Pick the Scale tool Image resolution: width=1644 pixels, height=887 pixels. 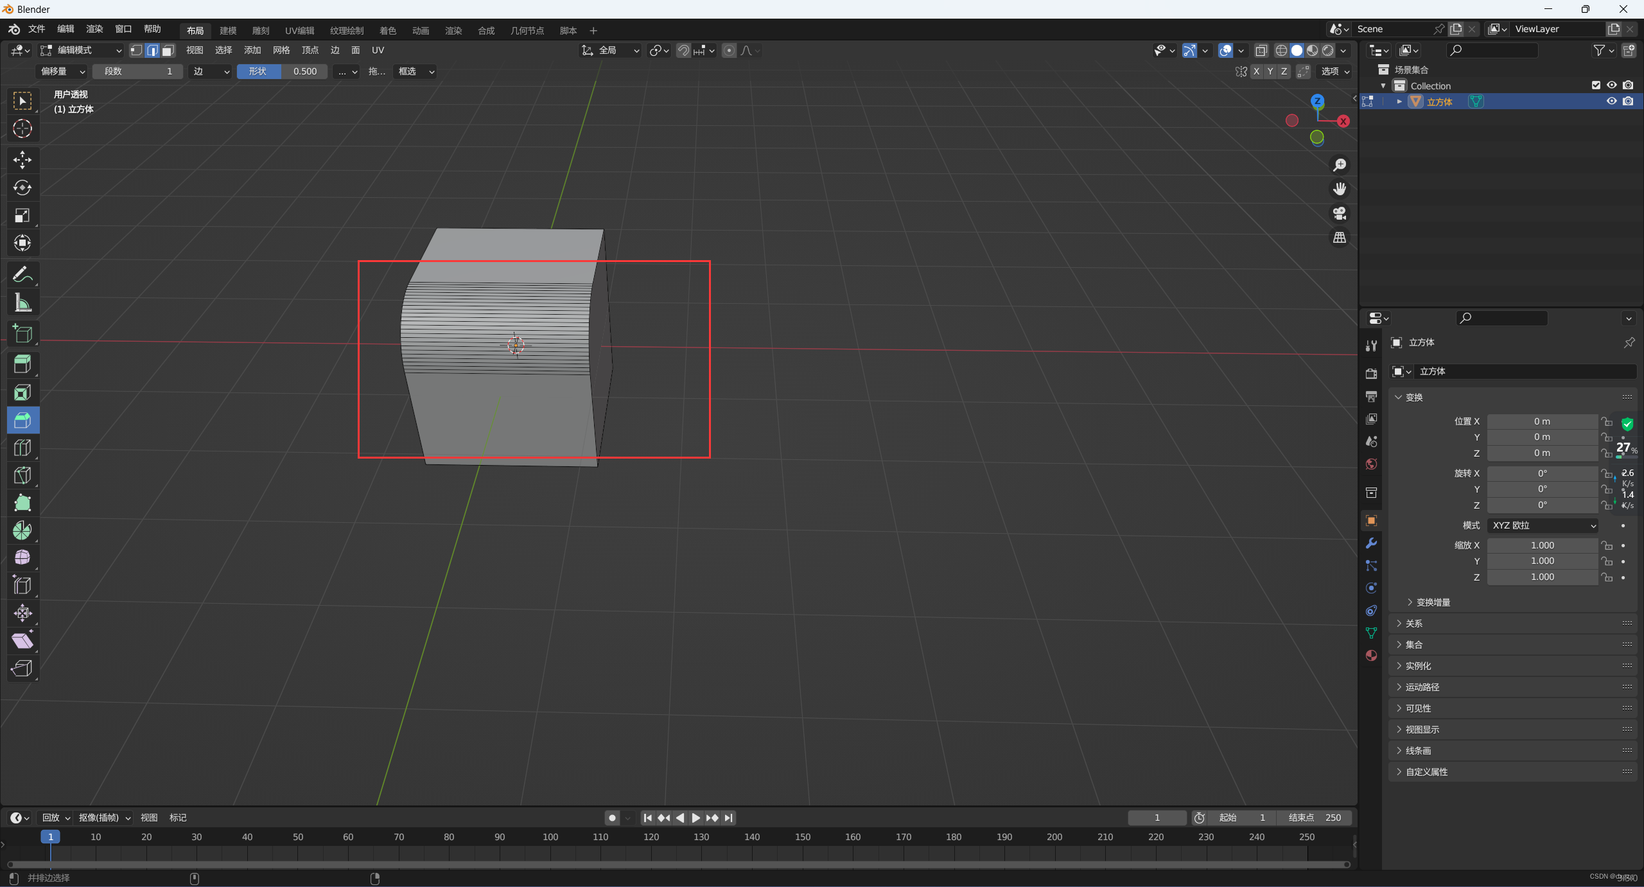coord(22,215)
